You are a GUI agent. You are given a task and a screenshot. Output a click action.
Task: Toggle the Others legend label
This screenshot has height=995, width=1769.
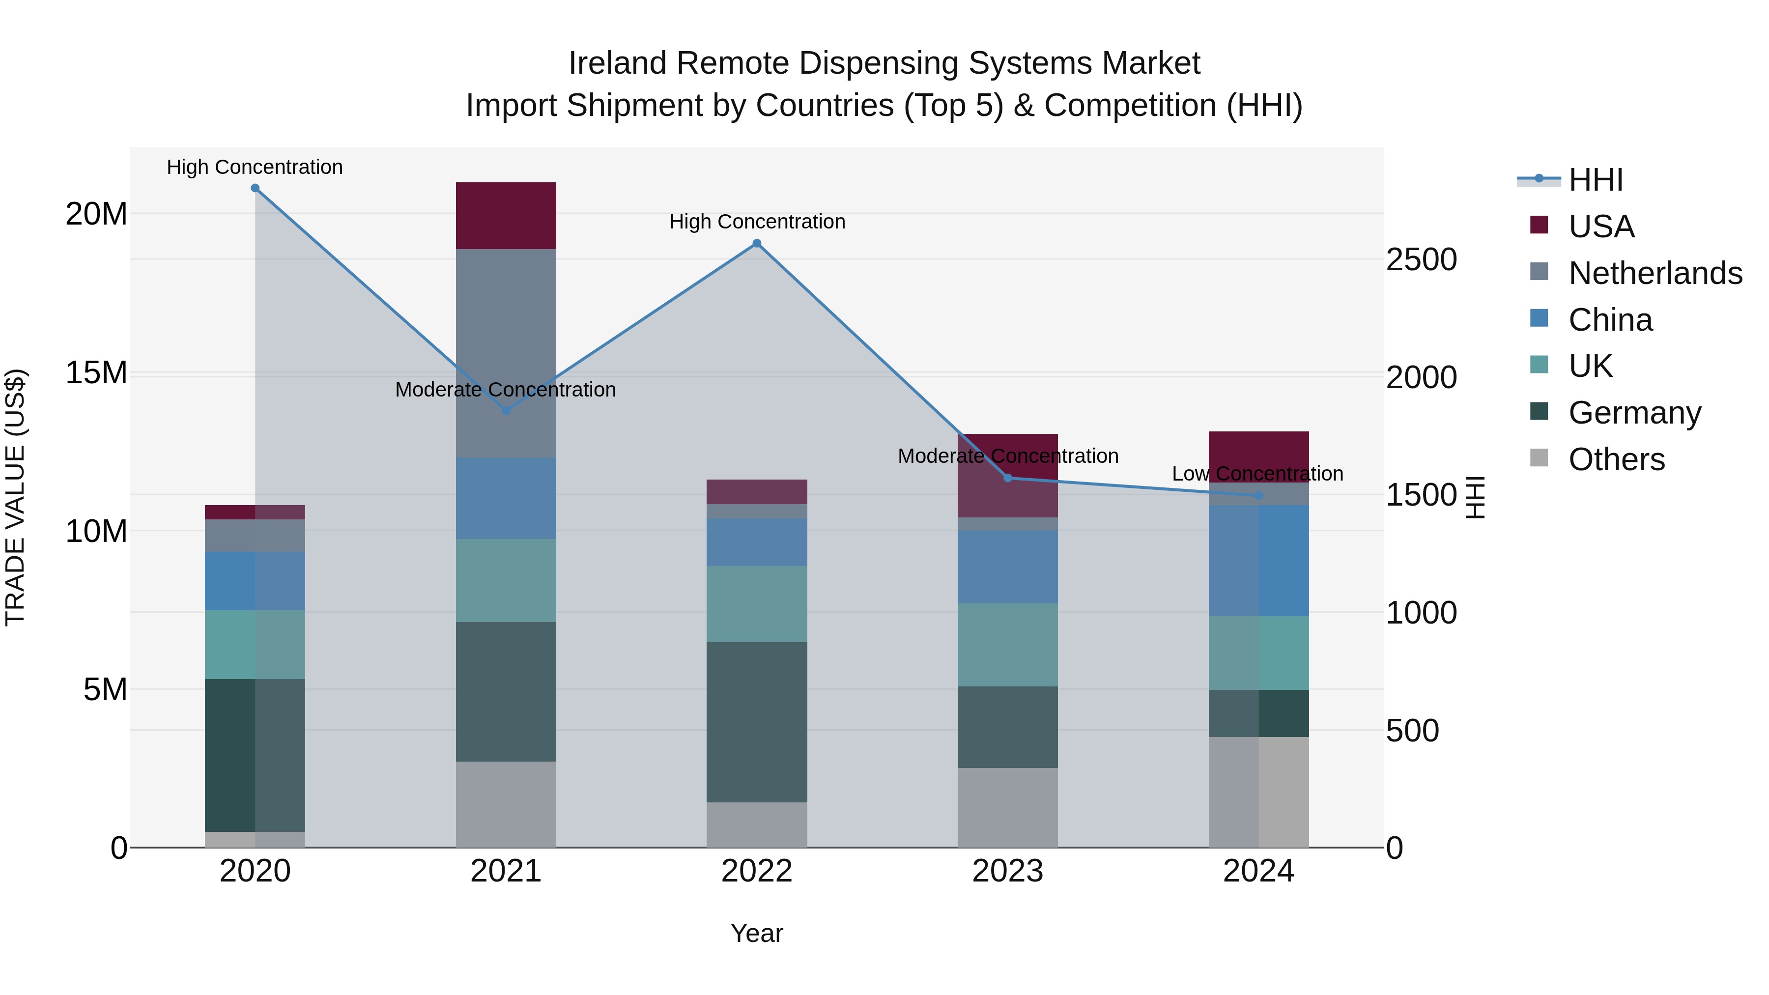(1617, 459)
